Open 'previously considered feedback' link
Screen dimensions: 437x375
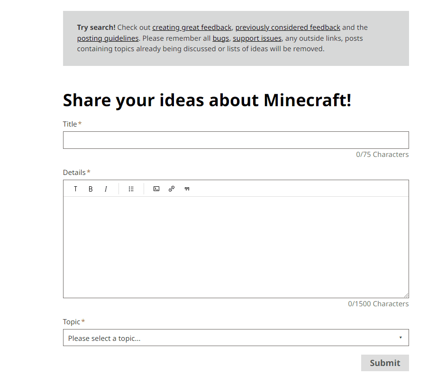tap(288, 27)
